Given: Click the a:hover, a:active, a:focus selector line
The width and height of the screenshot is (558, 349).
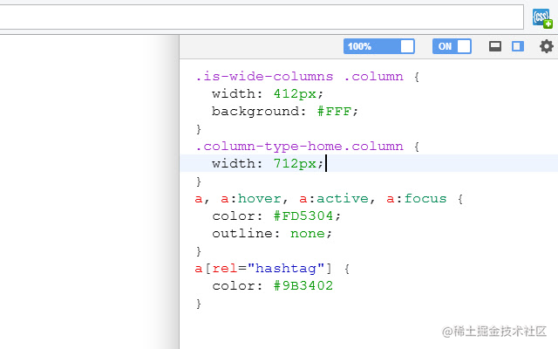Looking at the screenshot, I should [330, 199].
